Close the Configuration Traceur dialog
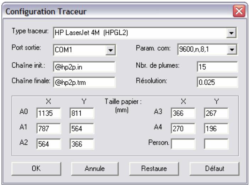 click(x=239, y=11)
